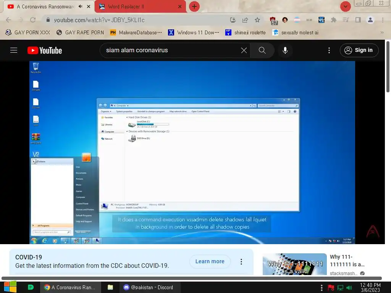Start voice search with the microphone
This screenshot has width=391, height=293.
point(285,50)
